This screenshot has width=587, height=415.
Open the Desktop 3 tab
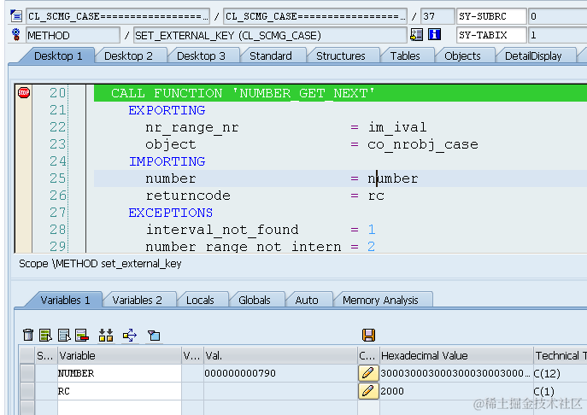tap(201, 56)
